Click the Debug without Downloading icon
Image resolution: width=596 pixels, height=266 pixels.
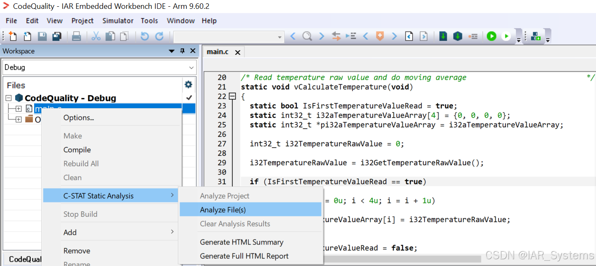click(506, 37)
